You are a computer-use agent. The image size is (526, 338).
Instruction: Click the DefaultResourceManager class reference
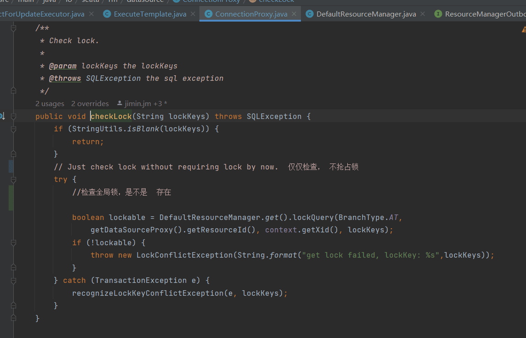(210, 217)
